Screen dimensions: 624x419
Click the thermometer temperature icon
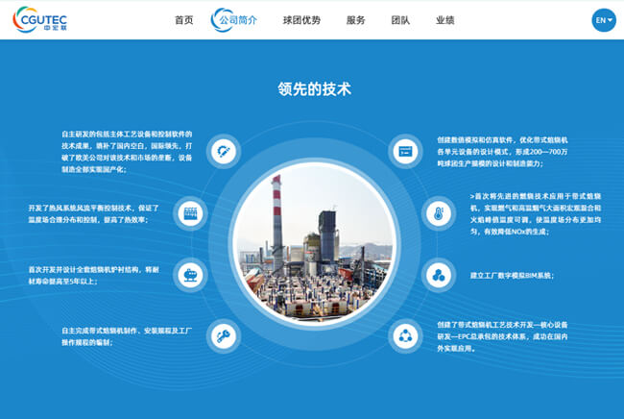(440, 212)
